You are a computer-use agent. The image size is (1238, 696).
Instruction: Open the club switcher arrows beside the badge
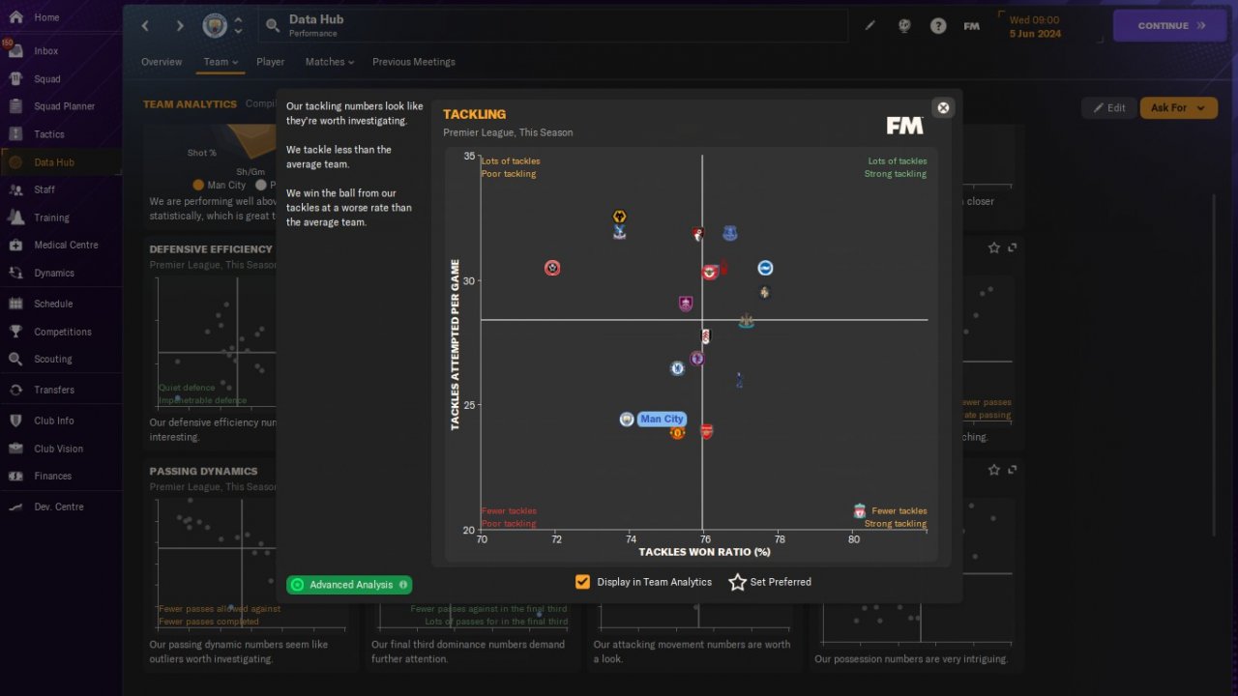(239, 26)
